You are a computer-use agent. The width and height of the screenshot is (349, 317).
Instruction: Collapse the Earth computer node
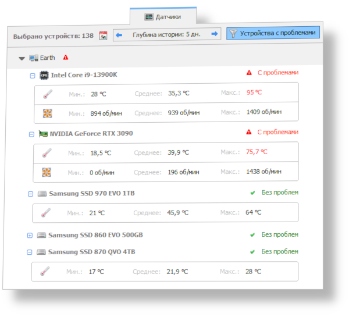pos(22,59)
